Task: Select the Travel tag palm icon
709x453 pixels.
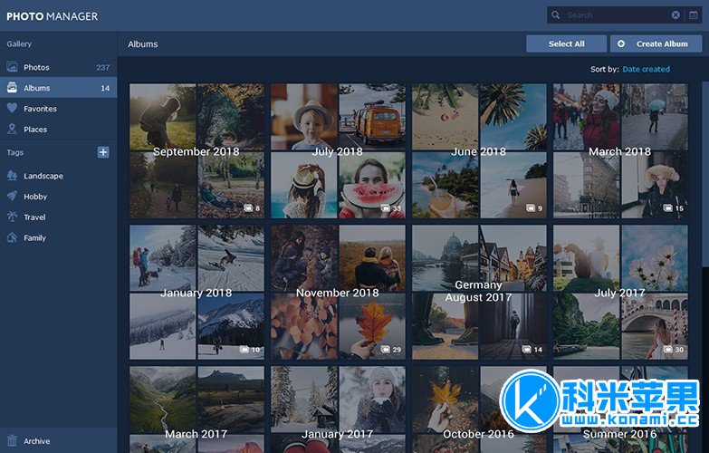Action: coord(12,217)
